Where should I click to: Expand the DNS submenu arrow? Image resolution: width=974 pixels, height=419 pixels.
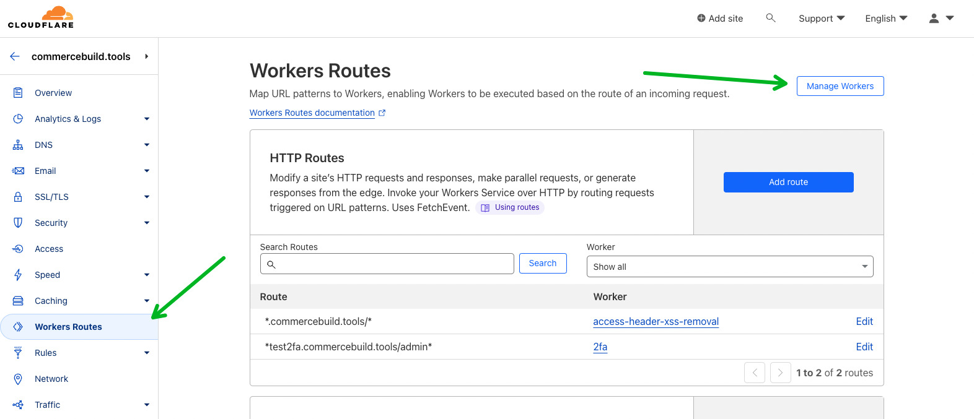tap(147, 145)
